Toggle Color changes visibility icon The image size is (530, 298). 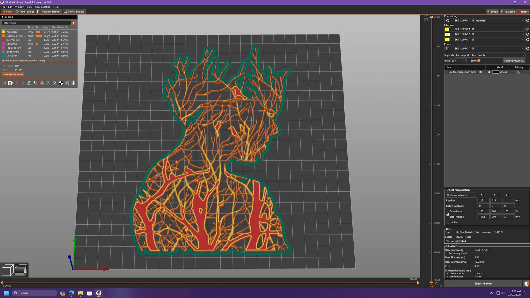click(x=42, y=83)
